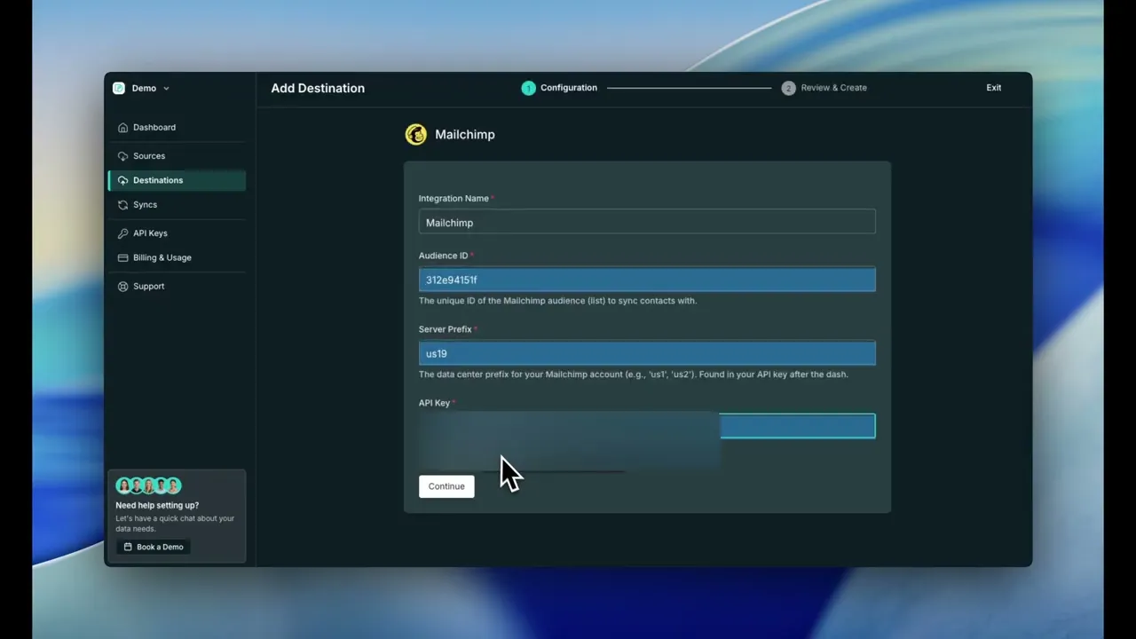The height and width of the screenshot is (639, 1136).
Task: Select the Configuration step label
Action: point(569,88)
